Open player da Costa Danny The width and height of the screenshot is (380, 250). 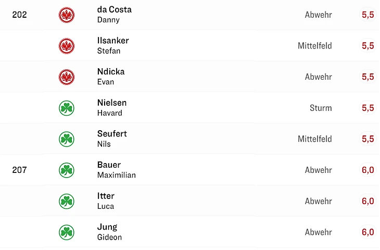114,15
